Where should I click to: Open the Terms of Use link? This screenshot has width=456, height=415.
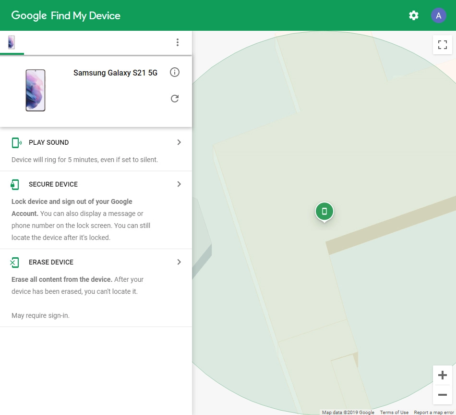pyautogui.click(x=394, y=412)
